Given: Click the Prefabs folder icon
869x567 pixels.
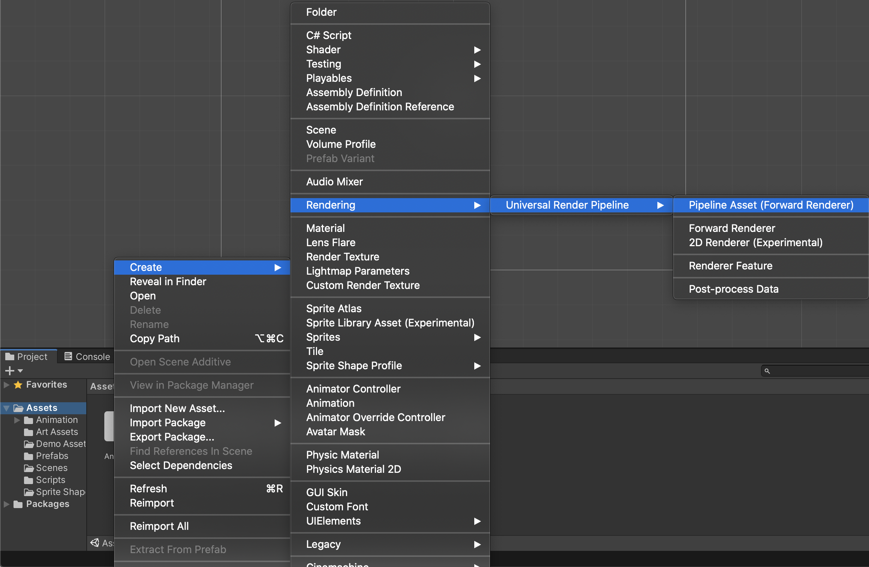Looking at the screenshot, I should [x=29, y=456].
